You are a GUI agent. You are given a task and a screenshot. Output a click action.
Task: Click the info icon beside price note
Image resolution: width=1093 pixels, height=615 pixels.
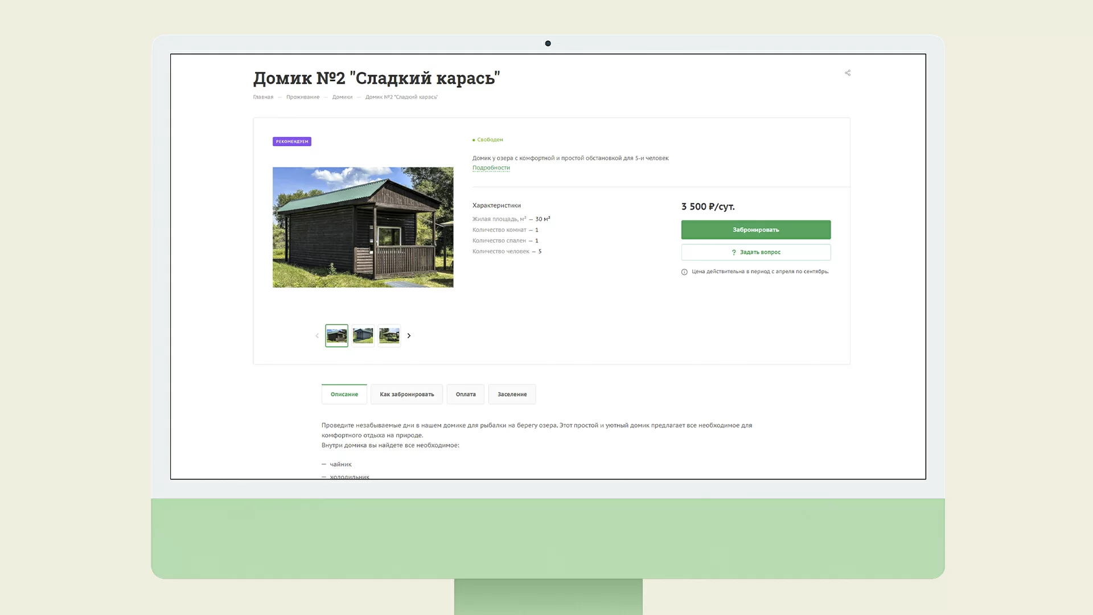point(684,272)
